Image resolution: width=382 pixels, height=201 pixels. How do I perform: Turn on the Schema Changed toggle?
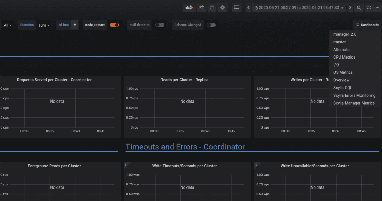click(211, 25)
